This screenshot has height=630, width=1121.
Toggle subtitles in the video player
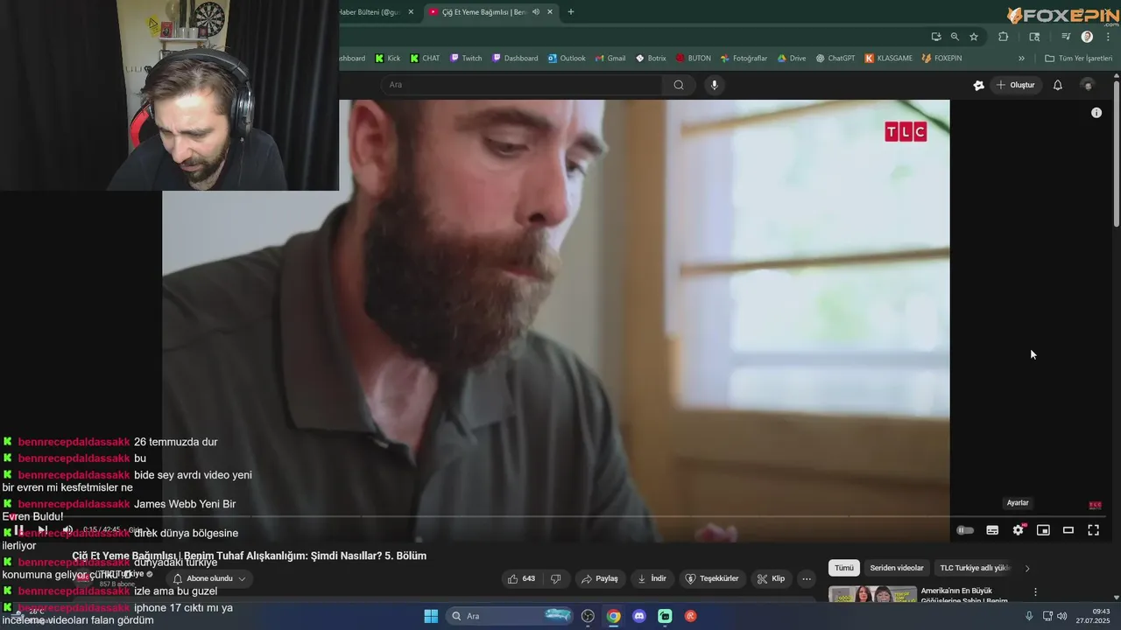coord(992,530)
